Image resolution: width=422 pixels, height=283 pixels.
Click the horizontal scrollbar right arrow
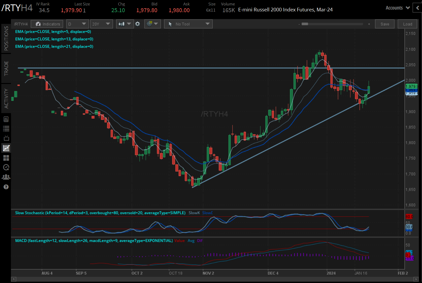(x=416, y=279)
